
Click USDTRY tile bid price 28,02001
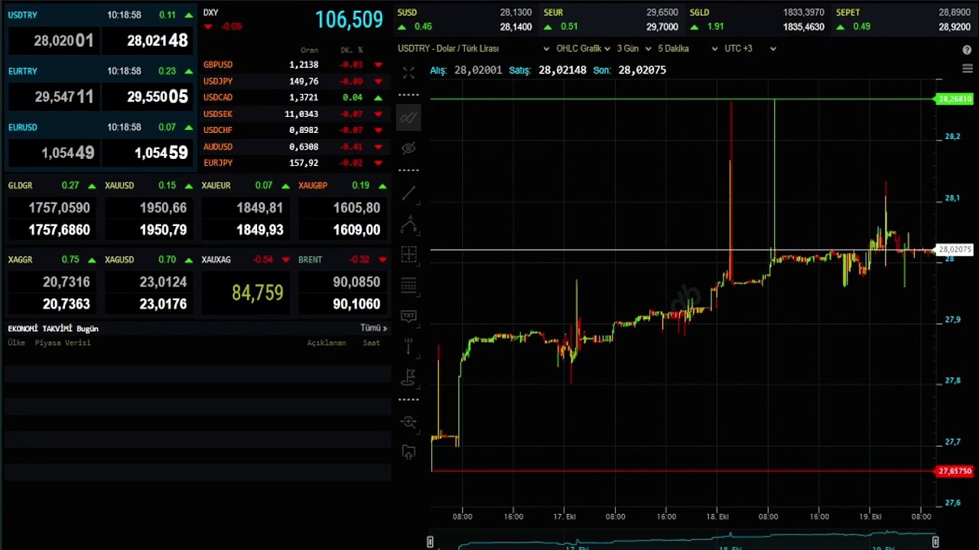coord(53,40)
